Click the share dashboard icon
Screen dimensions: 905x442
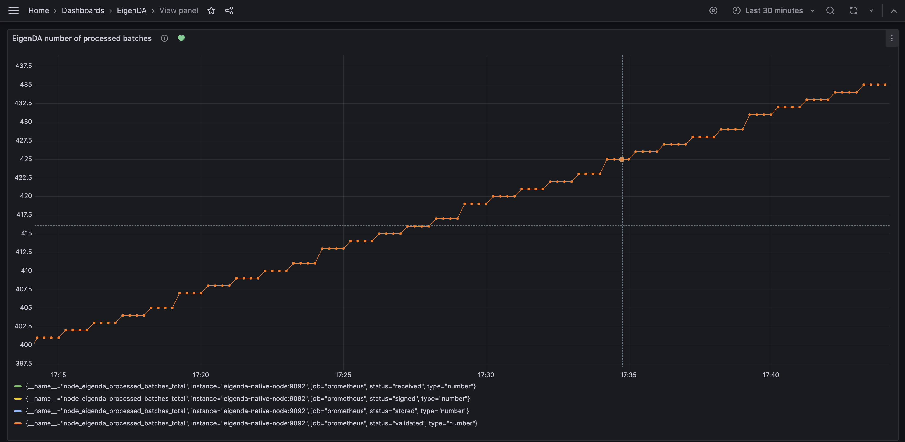coord(229,10)
